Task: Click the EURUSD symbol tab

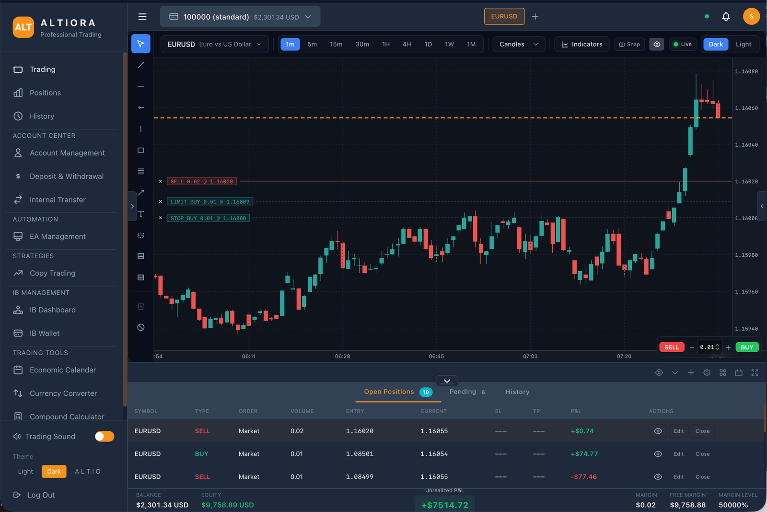Action: click(x=504, y=16)
